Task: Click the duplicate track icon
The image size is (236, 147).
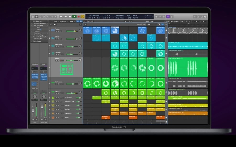Action: 55,24
